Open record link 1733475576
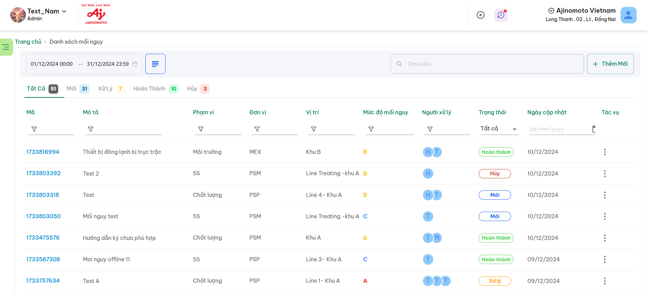Image resolution: width=647 pixels, height=294 pixels. point(43,238)
